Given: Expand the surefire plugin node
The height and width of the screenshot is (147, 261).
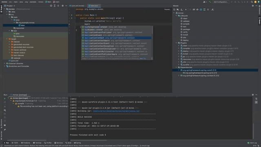Looking at the screenshot, I should tap(179, 65).
